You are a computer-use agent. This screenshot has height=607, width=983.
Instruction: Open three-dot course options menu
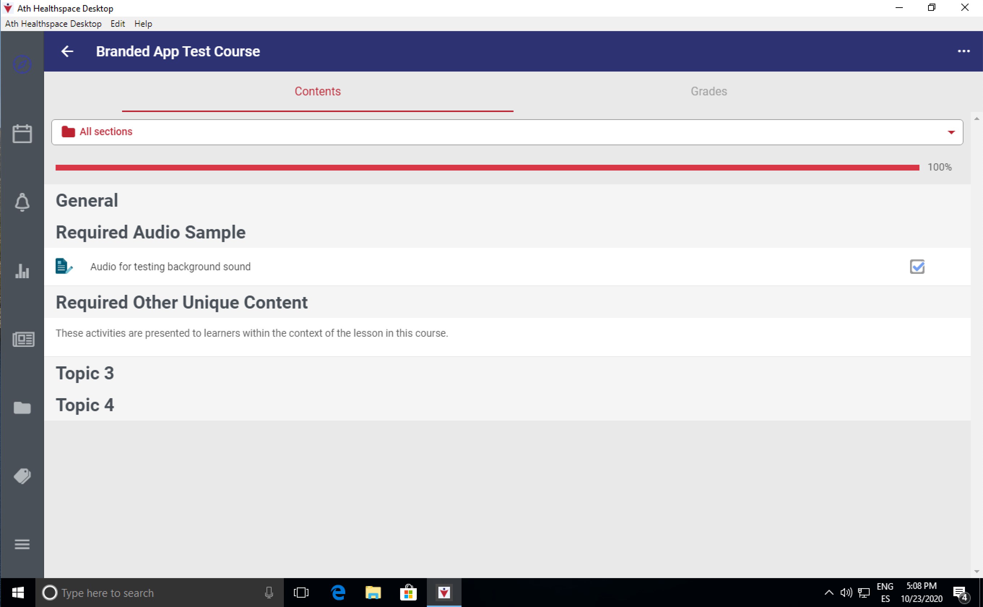pos(963,51)
